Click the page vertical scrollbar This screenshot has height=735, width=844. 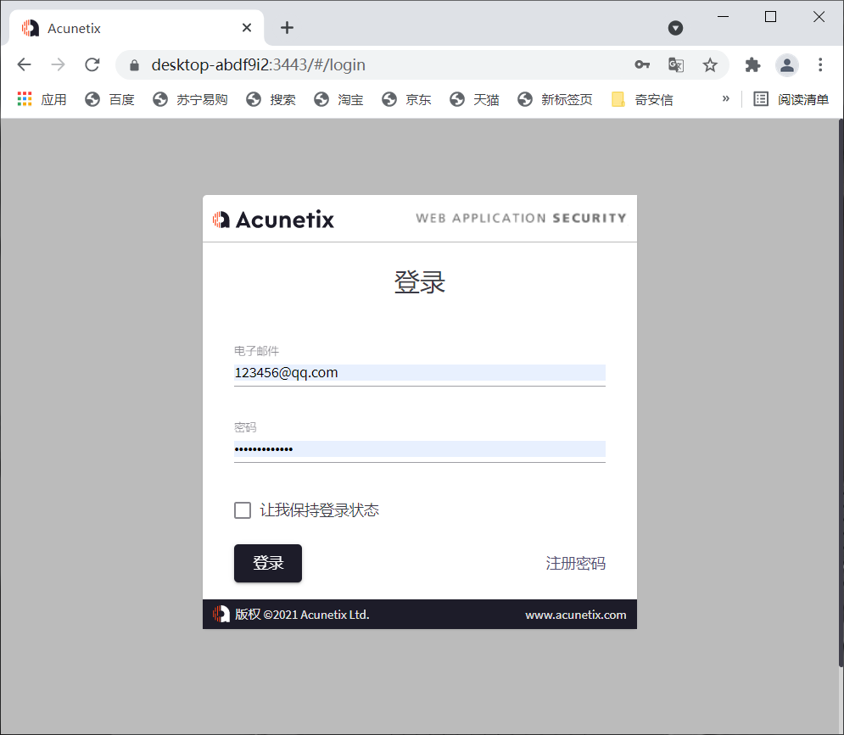click(x=841, y=393)
